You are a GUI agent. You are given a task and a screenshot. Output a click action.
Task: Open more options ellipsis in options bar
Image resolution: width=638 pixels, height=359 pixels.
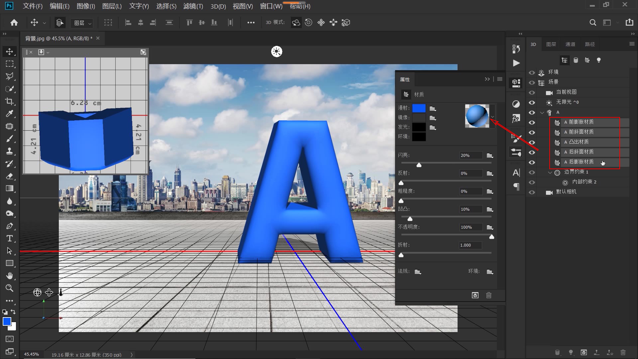[x=251, y=23]
